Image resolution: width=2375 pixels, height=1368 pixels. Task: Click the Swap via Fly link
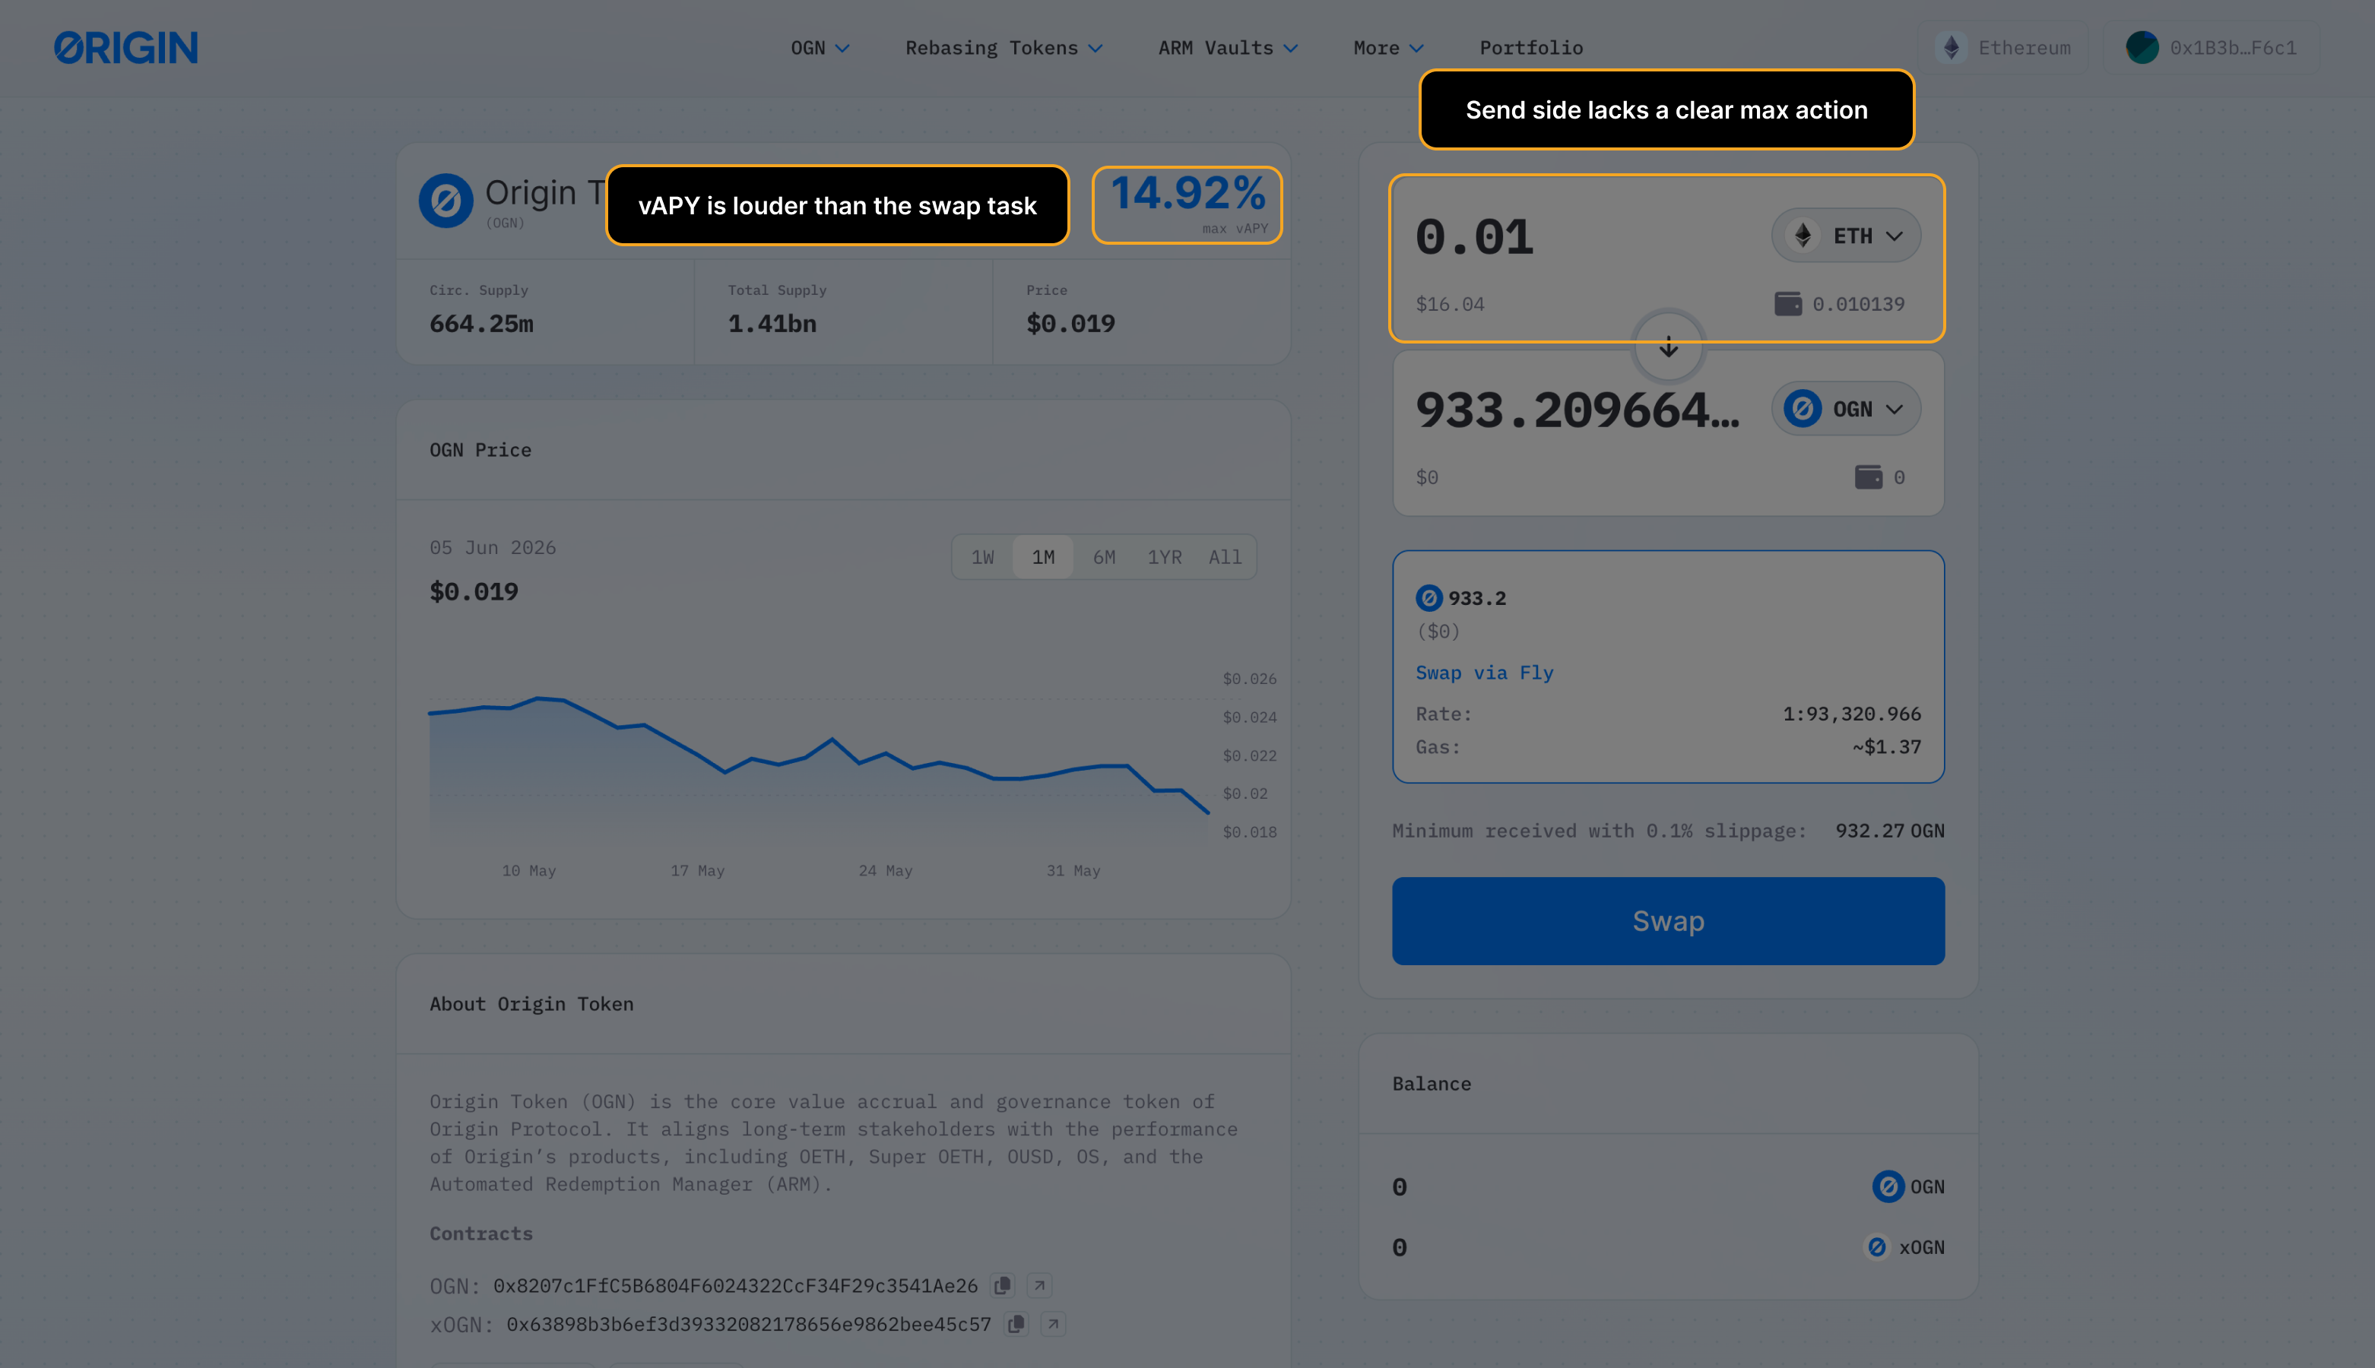tap(1484, 673)
